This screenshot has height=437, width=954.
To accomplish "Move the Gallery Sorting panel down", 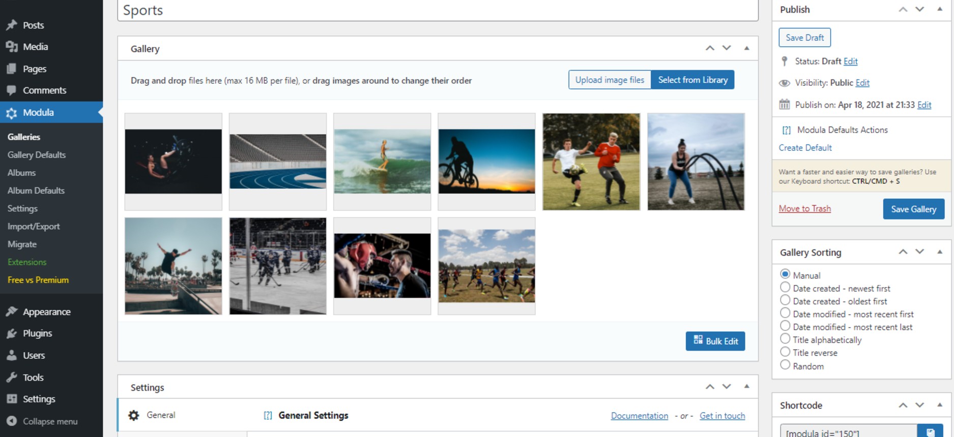I will [919, 252].
